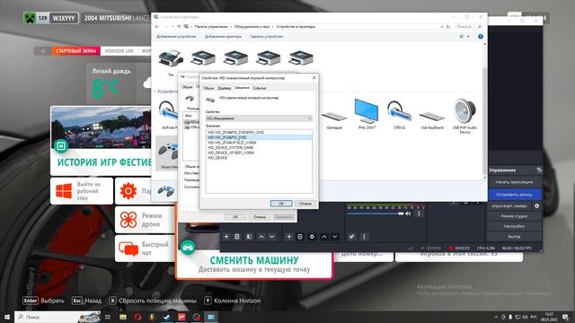The height and width of the screenshot is (323, 575).
Task: Open the OBS audio mixer three-dot menu
Action: [364, 237]
